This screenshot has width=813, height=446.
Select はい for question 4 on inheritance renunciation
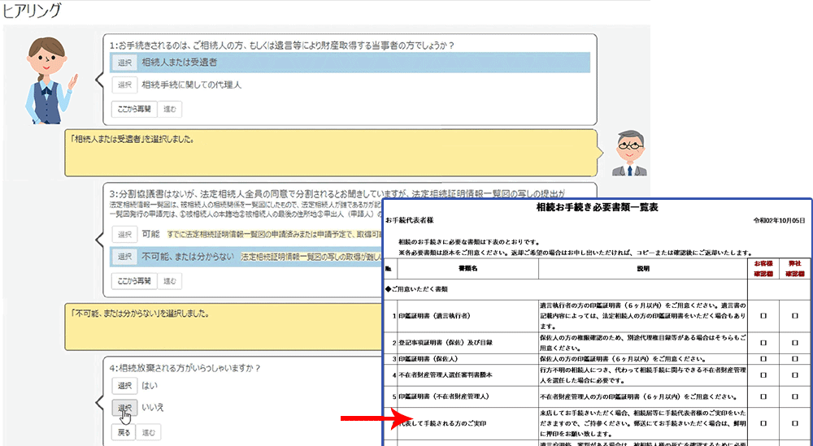(x=124, y=385)
